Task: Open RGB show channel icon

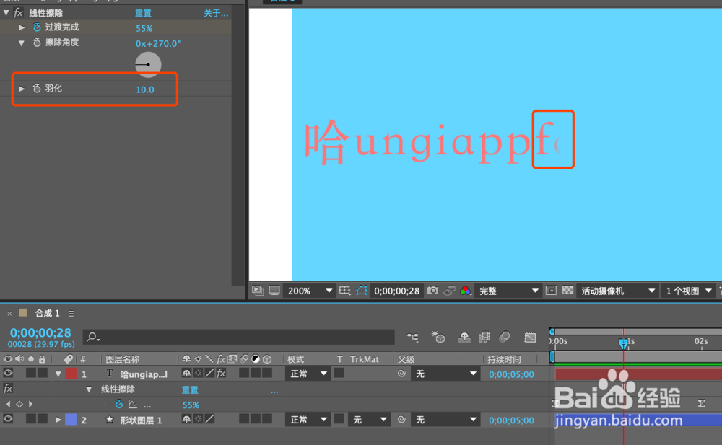Action: click(x=466, y=291)
